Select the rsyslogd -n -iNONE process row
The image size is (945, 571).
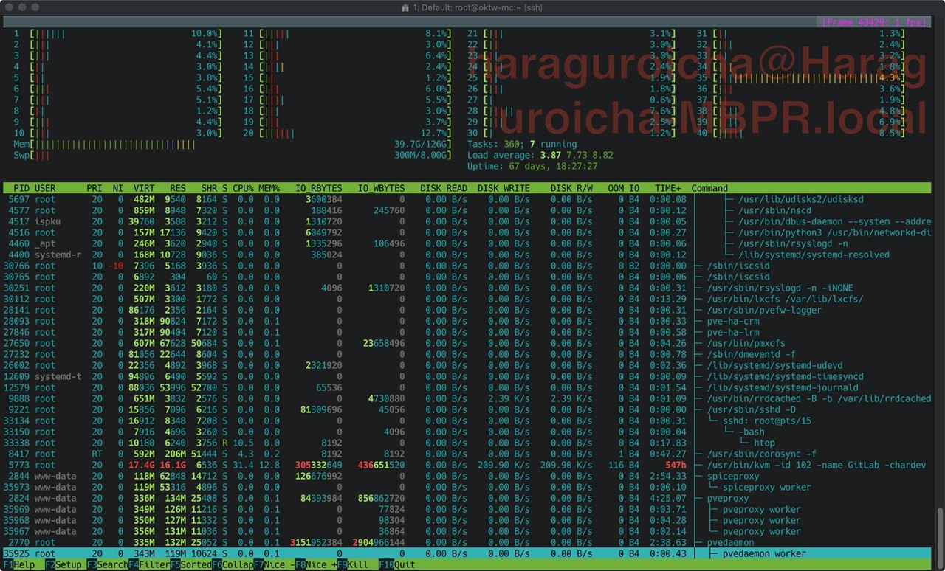click(467, 288)
